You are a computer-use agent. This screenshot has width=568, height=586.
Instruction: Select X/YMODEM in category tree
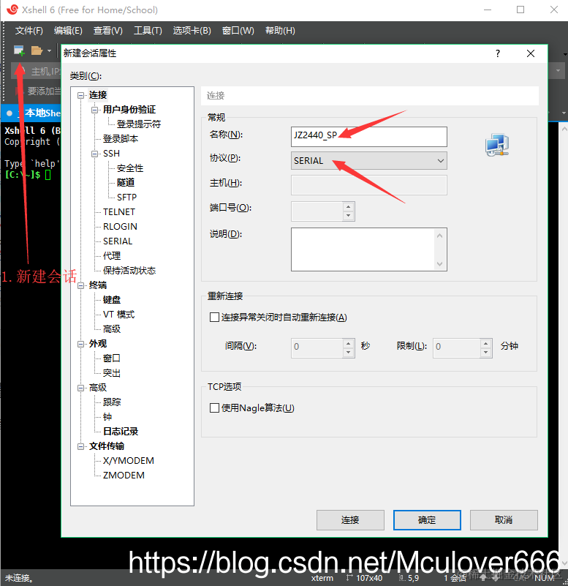(x=129, y=461)
